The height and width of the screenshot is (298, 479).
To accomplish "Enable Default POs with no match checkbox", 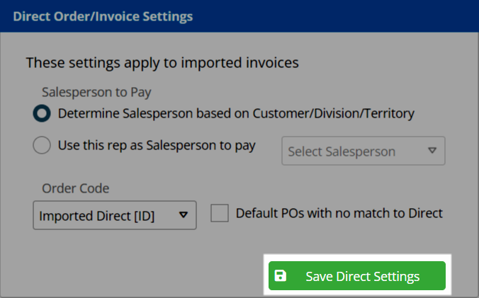I will tap(220, 213).
